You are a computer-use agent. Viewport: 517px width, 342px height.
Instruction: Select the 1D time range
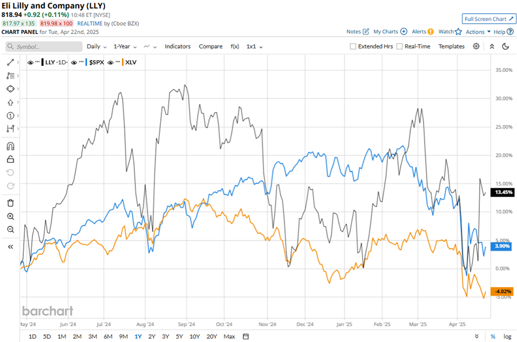point(32,337)
